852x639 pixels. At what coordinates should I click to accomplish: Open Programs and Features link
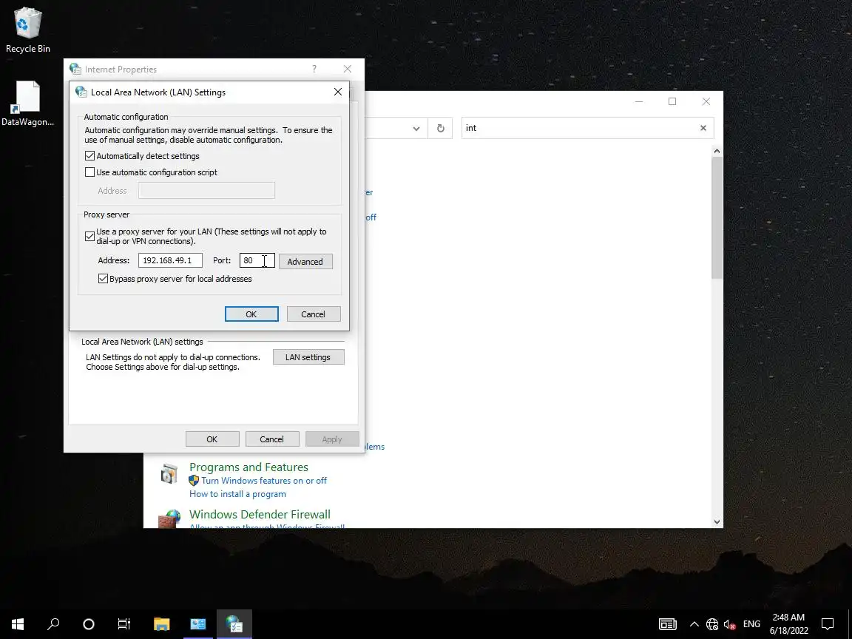click(248, 467)
